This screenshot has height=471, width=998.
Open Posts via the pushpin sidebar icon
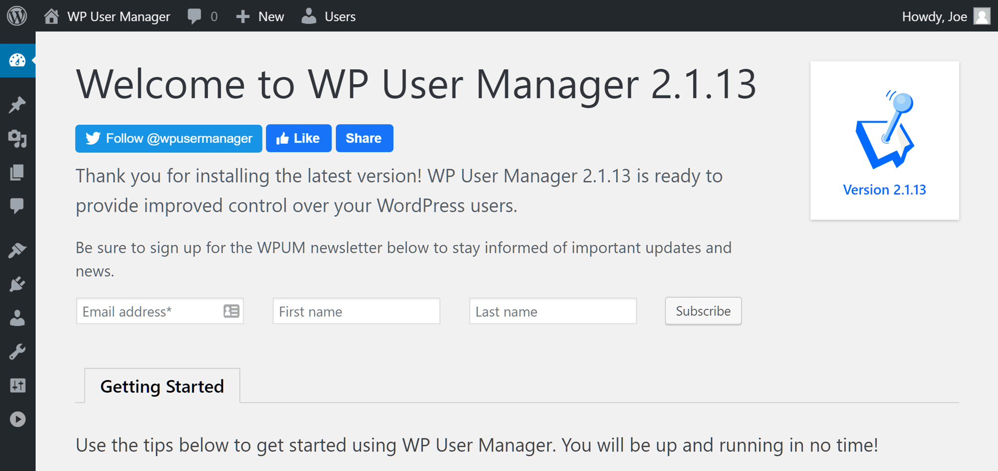click(17, 104)
